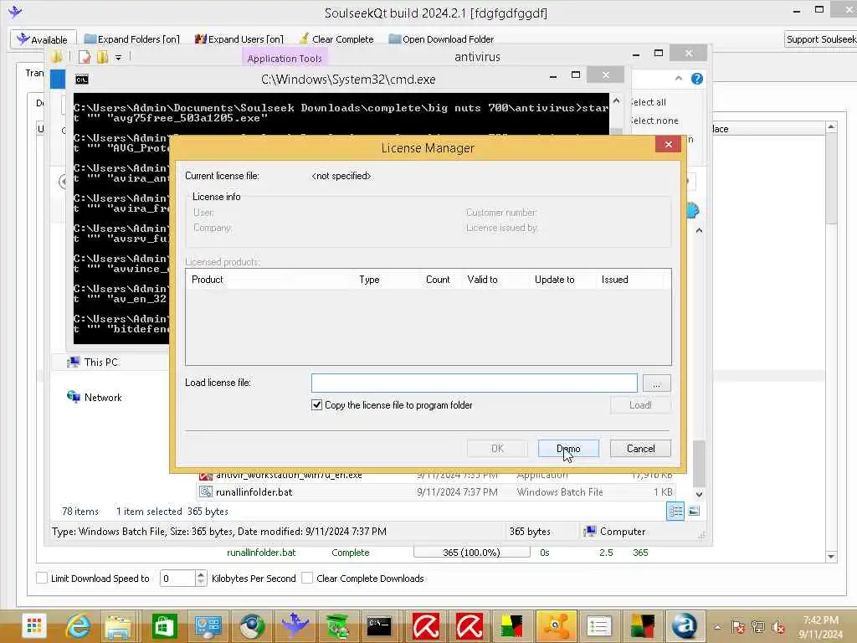This screenshot has height=643, width=857.
Task: Open the Windows Store taskbar icon
Action: pos(165,626)
